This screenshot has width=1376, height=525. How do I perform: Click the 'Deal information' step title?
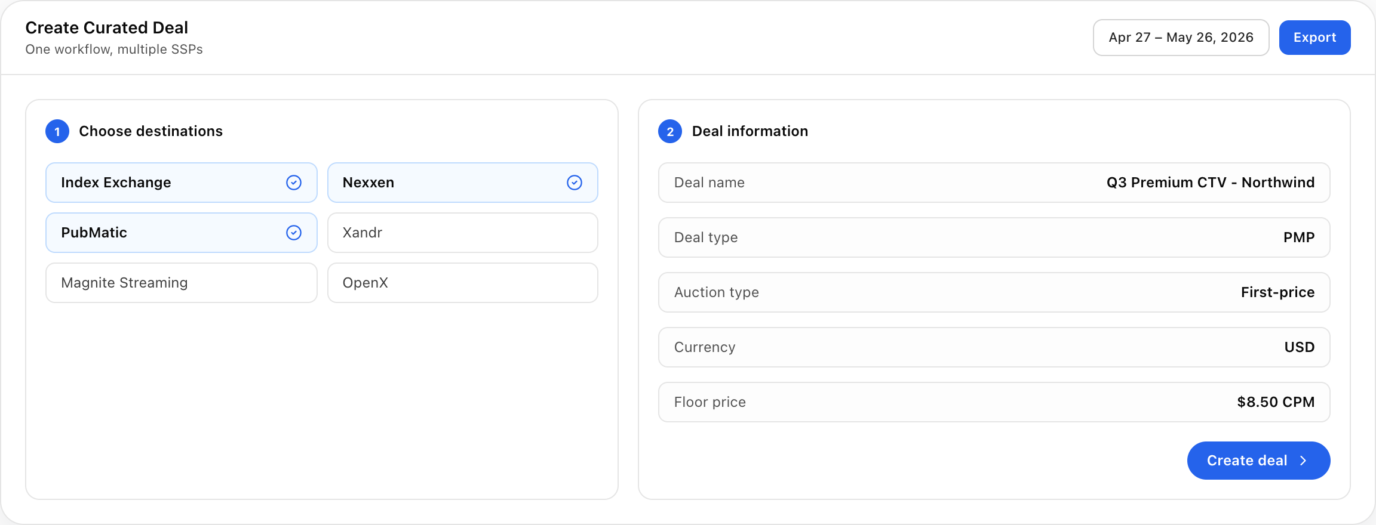[x=750, y=131]
